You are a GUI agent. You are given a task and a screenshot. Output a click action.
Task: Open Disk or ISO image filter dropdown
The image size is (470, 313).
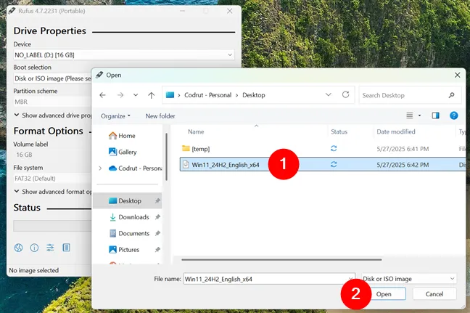409,279
